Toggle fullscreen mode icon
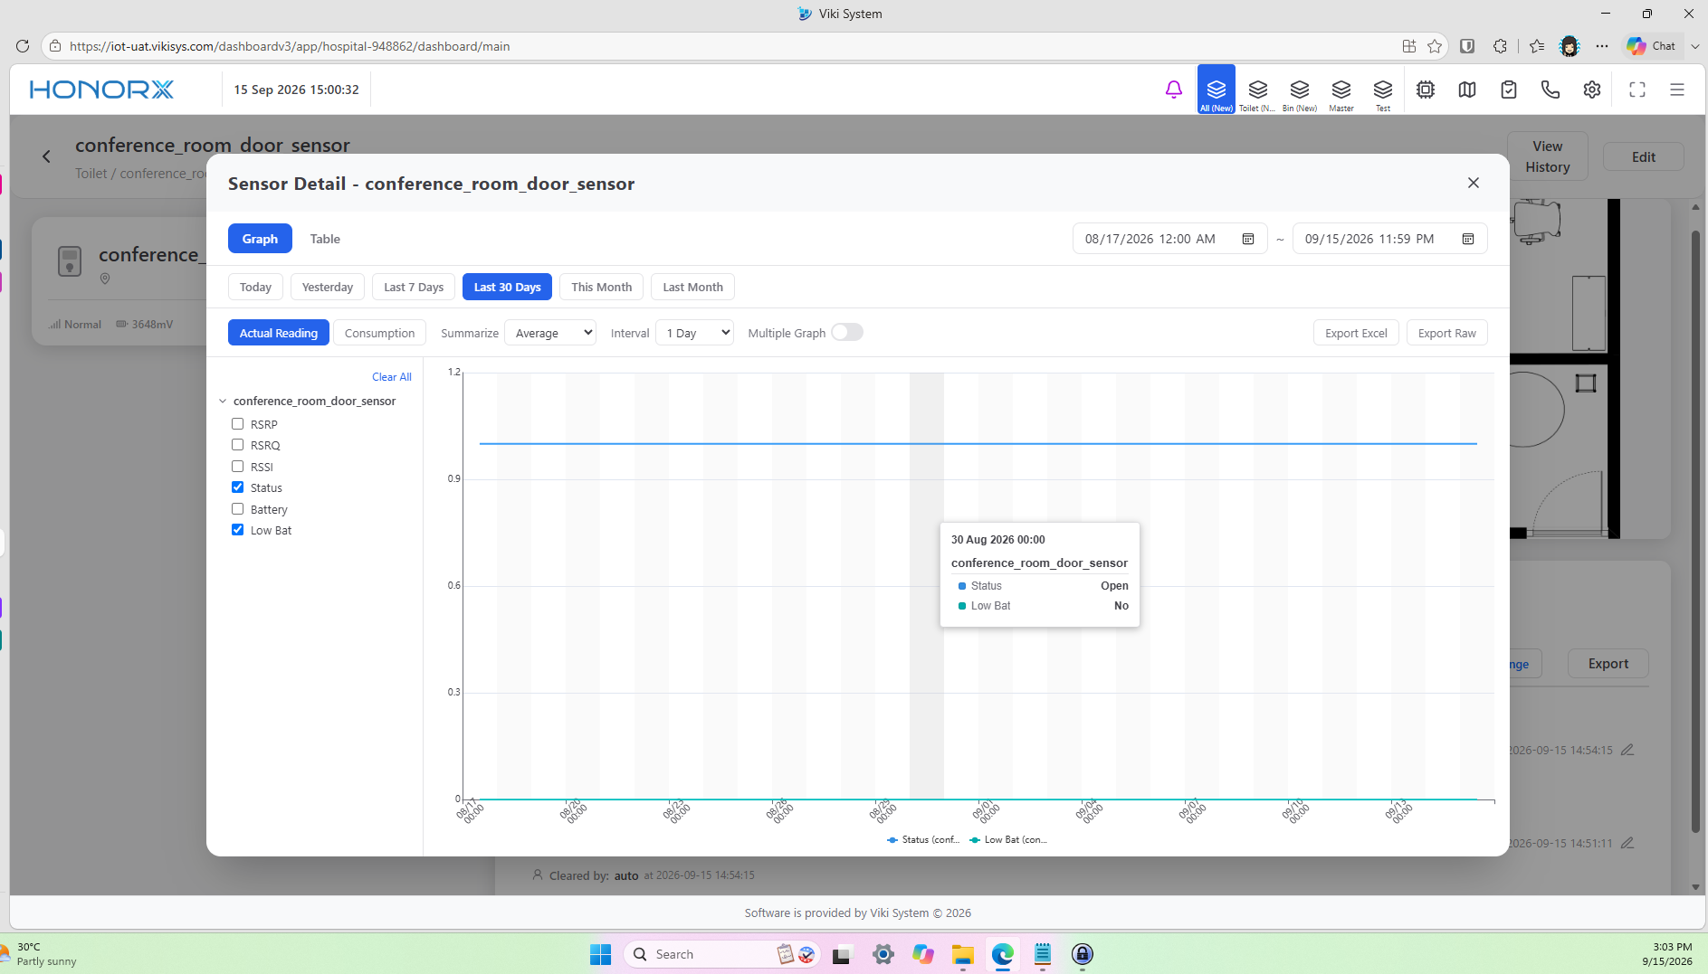Screen dimensions: 1708x974 (1637, 90)
